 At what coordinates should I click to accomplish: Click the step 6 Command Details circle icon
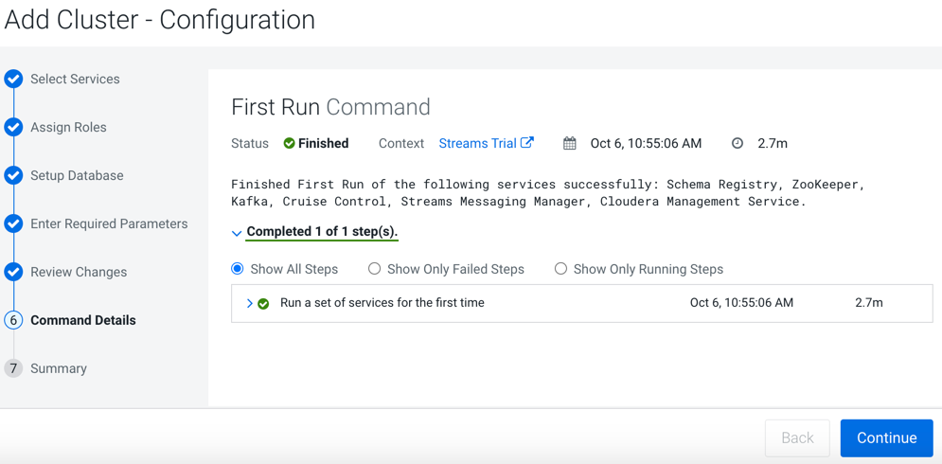point(13,320)
